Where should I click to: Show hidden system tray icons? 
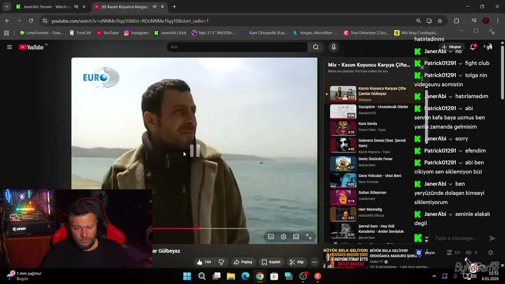[434, 276]
